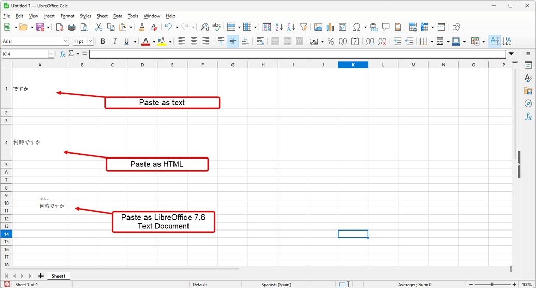The image size is (536, 288).
Task: Open the AutoFilter tool
Action: [x=303, y=27]
